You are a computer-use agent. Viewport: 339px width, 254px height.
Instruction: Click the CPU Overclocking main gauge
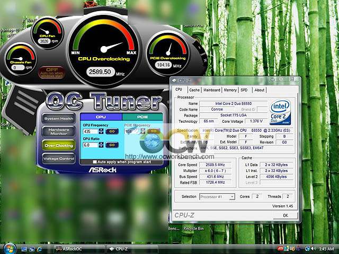pos(104,49)
